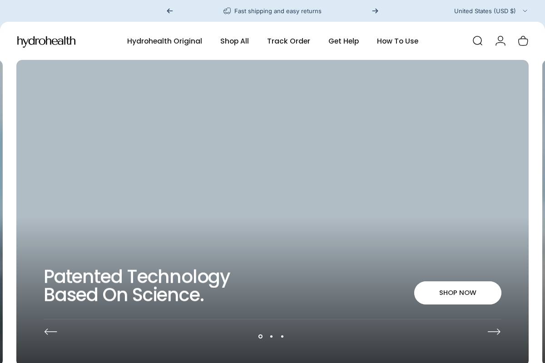The height and width of the screenshot is (363, 545).
Task: Expand the currency dropdown chevron
Action: [x=525, y=11]
